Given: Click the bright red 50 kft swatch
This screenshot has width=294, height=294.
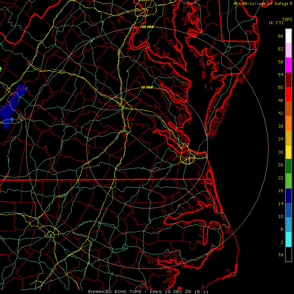Looking at the screenshot, I should click(x=288, y=94).
